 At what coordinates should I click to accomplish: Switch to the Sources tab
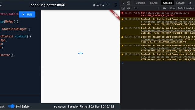click(154, 3)
